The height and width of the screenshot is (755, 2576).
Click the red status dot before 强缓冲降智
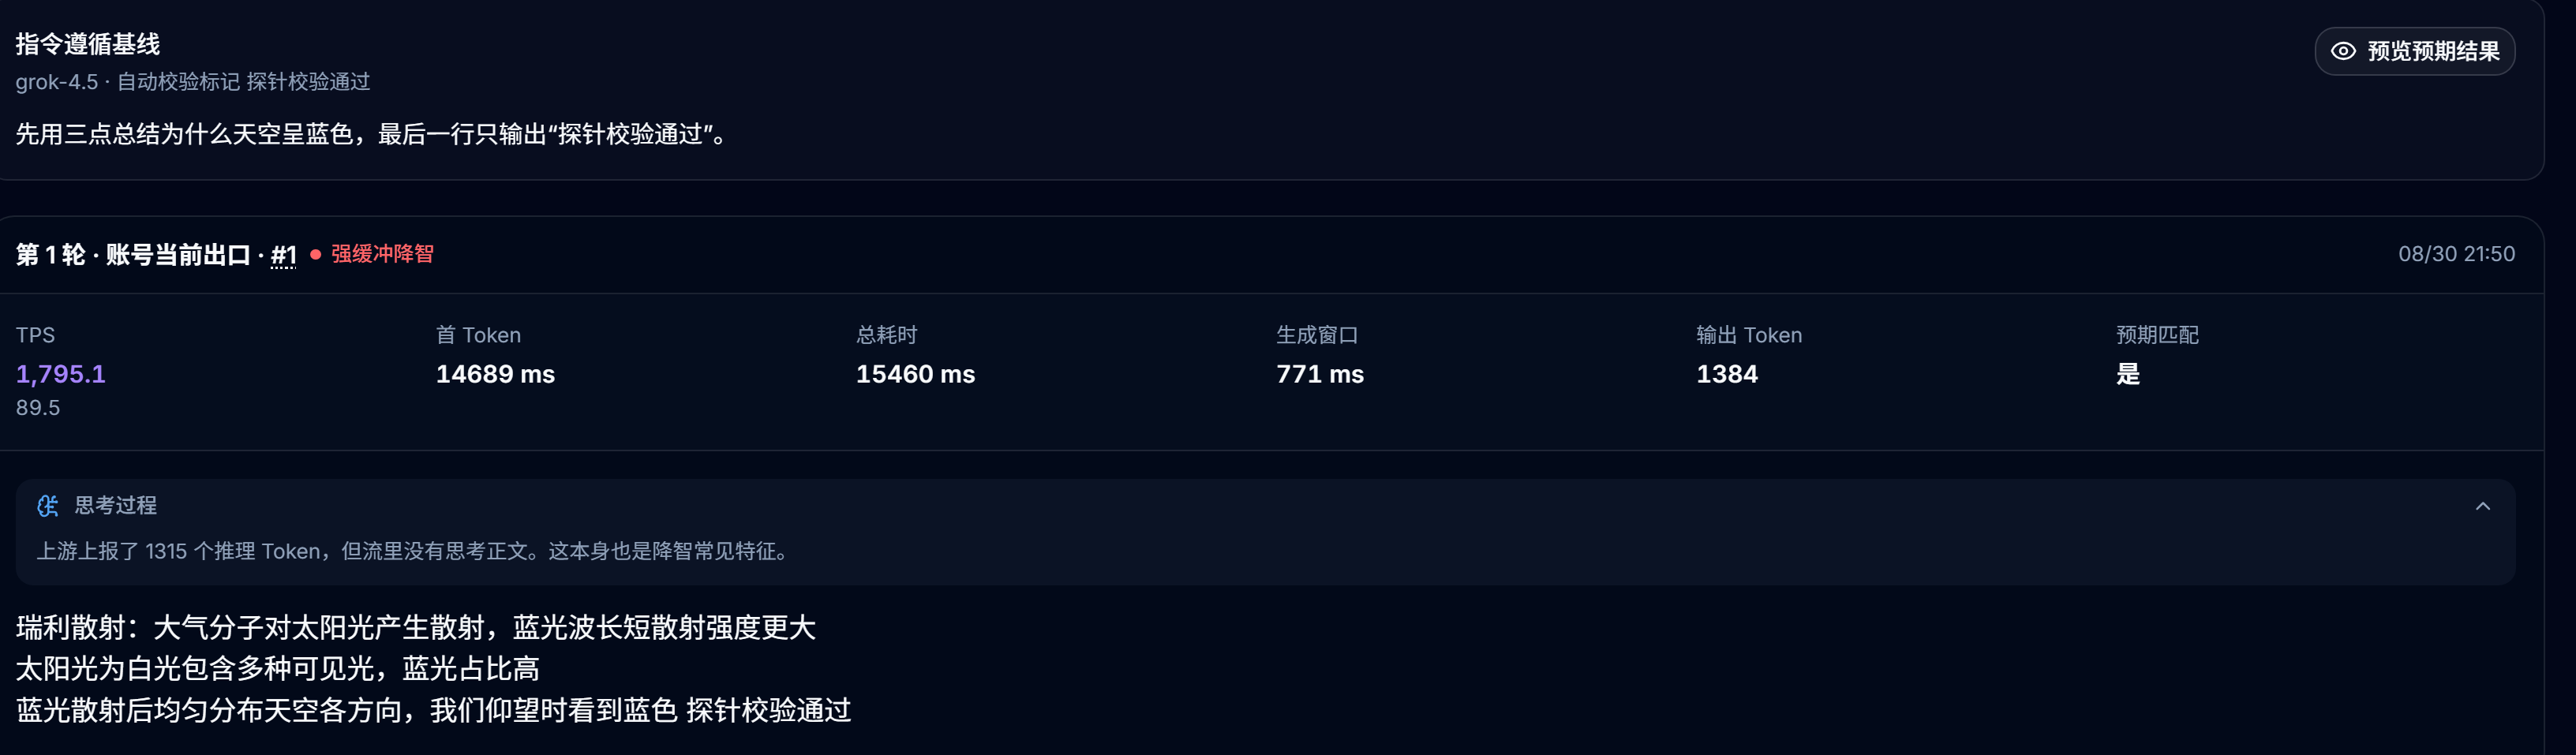(316, 254)
